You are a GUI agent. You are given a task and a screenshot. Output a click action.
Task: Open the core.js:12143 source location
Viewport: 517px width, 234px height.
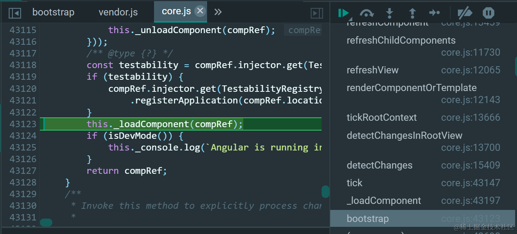(x=471, y=100)
